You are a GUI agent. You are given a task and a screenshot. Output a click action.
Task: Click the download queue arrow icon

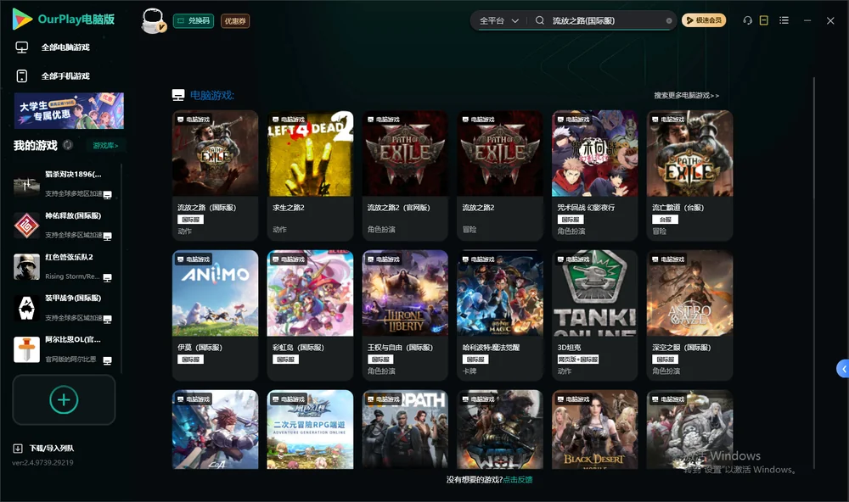tap(18, 449)
